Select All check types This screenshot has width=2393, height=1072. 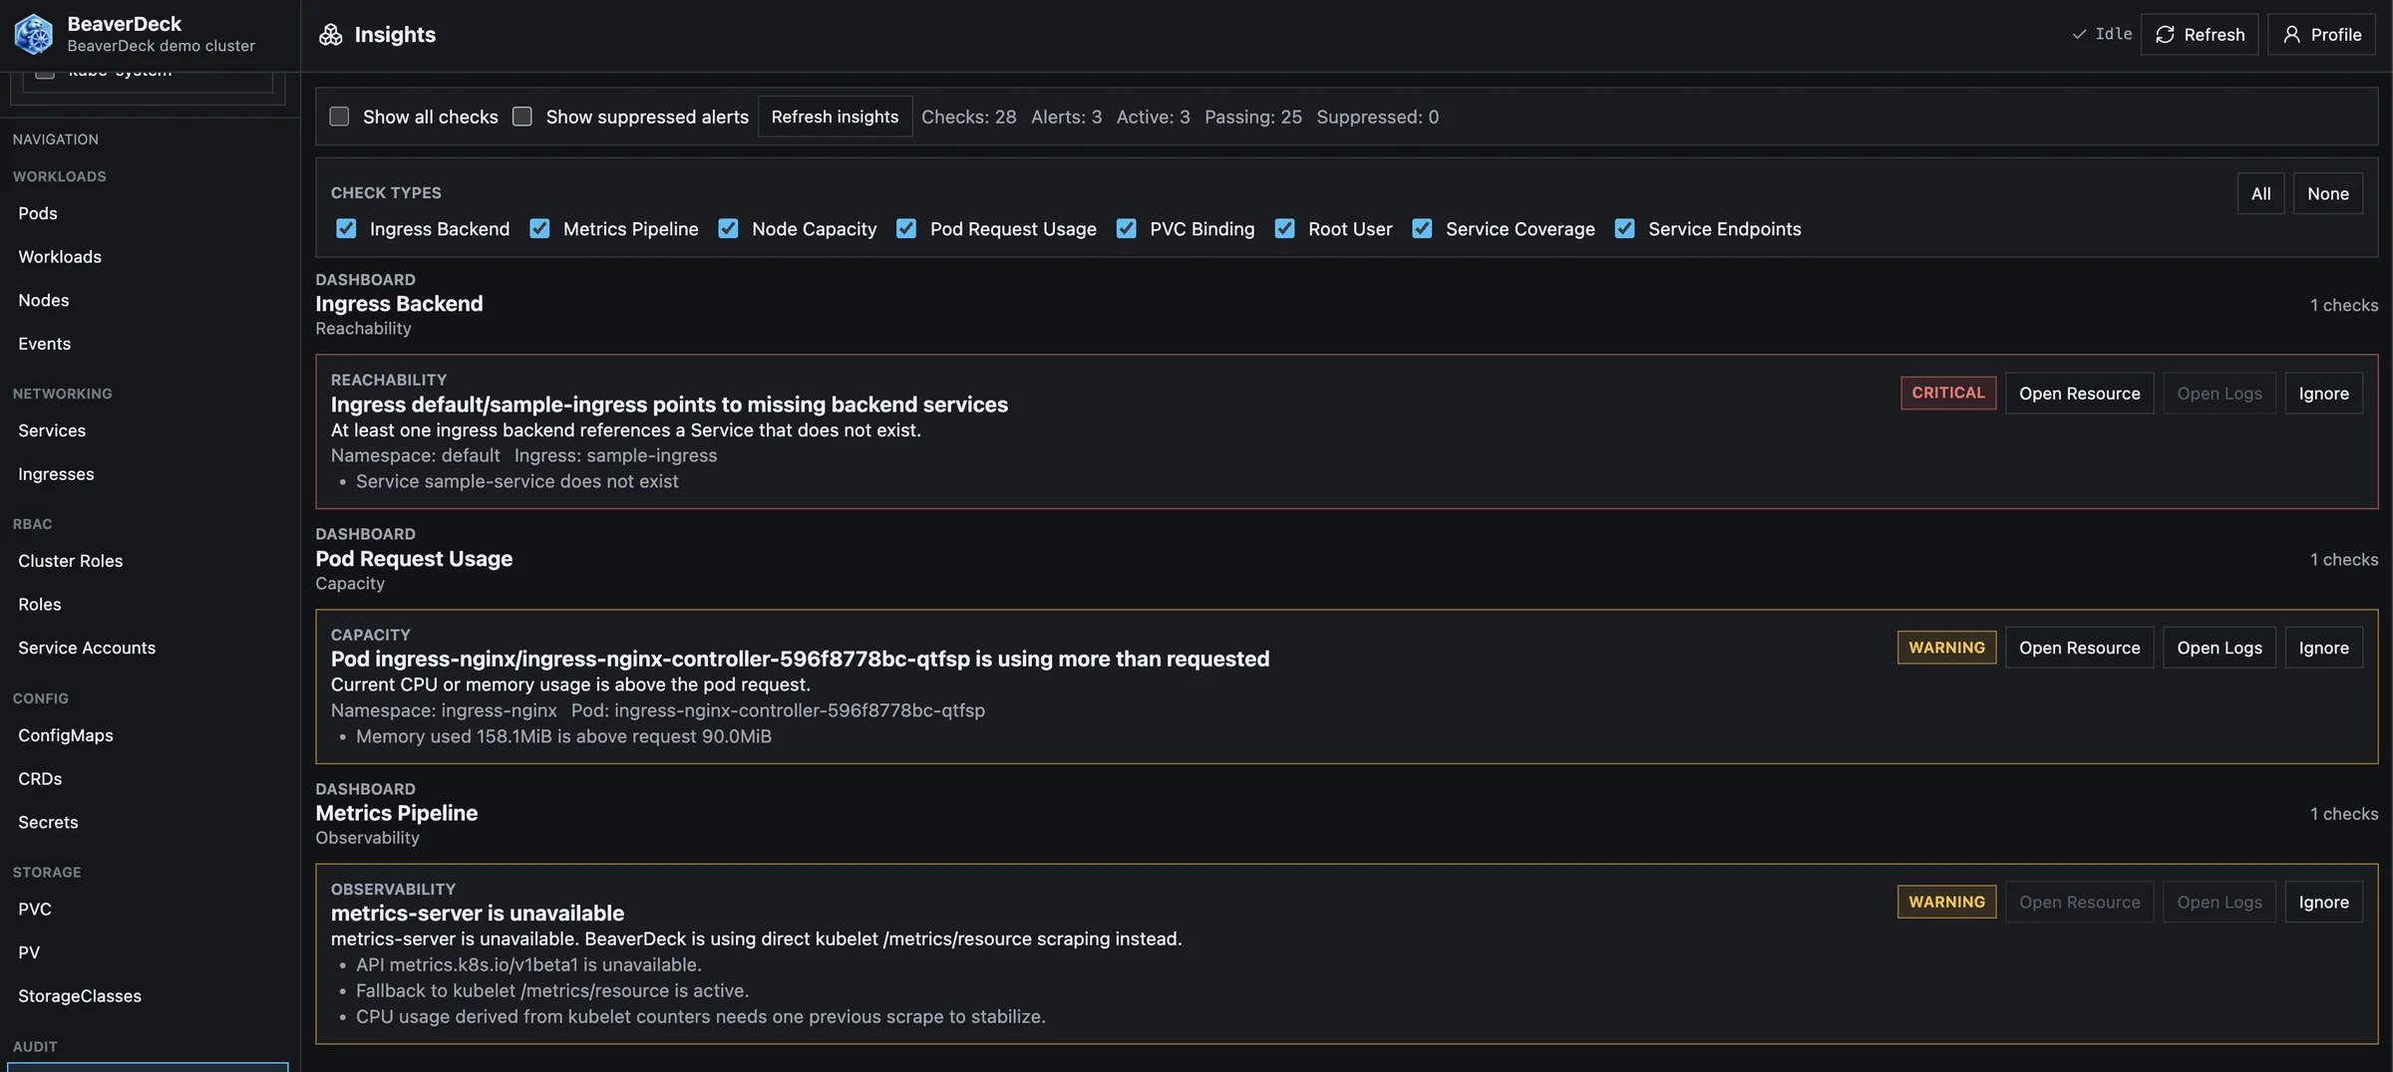point(2260,193)
